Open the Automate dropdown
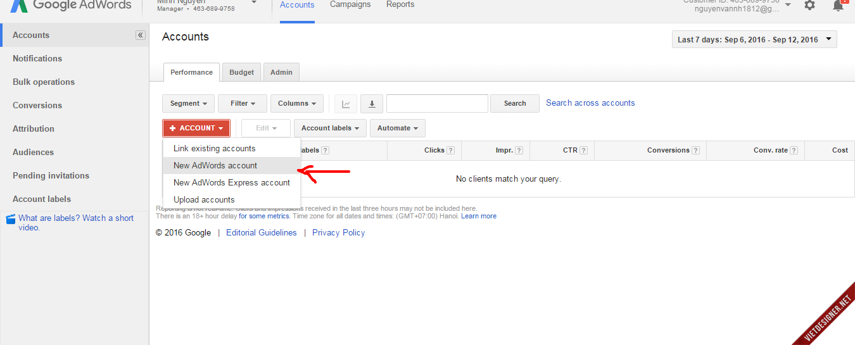The height and width of the screenshot is (345, 855). (398, 129)
